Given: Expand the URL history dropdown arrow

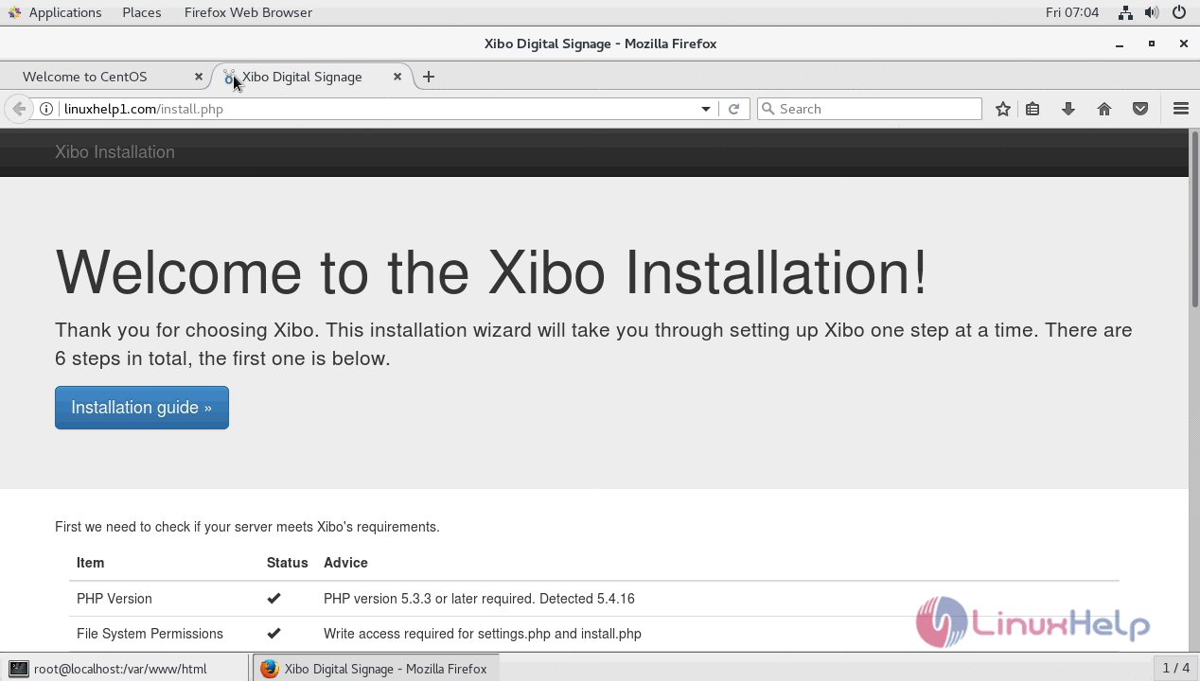Looking at the screenshot, I should click(706, 109).
